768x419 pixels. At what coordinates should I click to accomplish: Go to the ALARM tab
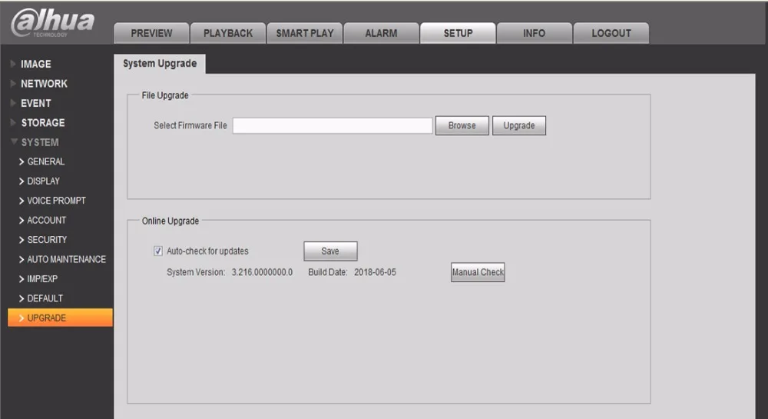coord(381,33)
